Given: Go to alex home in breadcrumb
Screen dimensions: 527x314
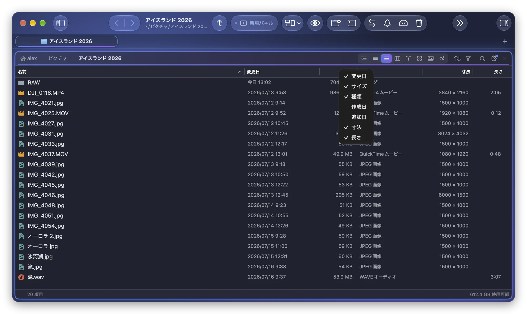Looking at the screenshot, I should click(x=29, y=58).
